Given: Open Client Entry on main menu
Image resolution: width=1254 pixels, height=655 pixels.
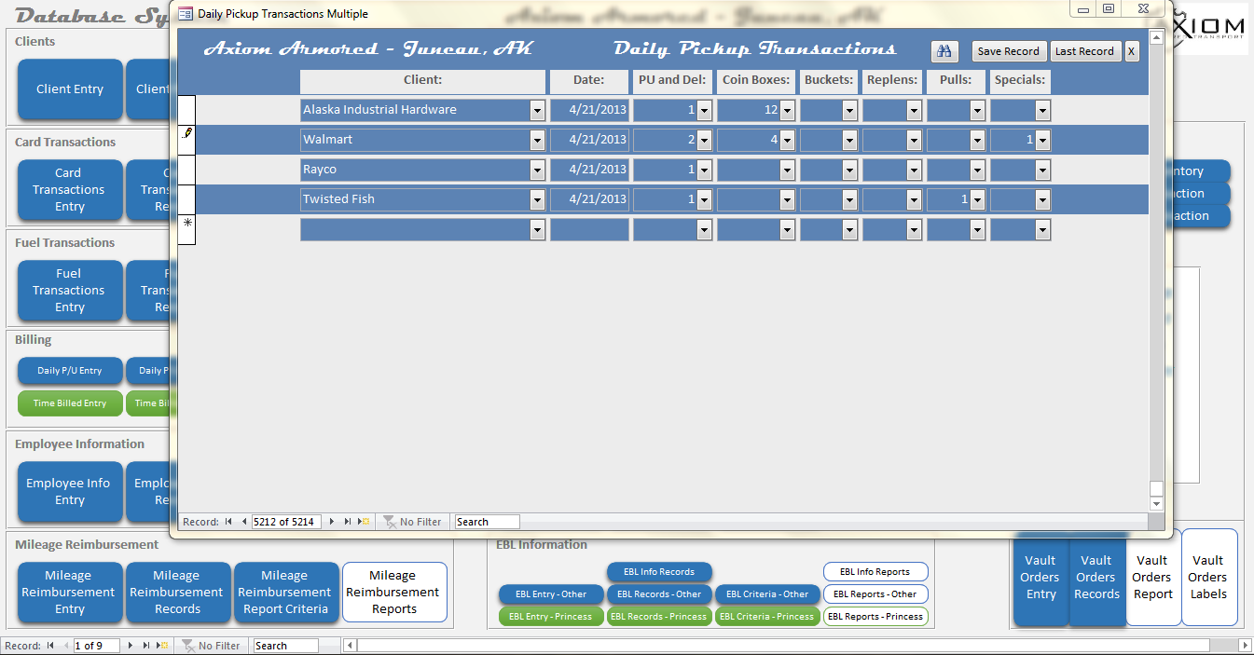Looking at the screenshot, I should pos(70,89).
